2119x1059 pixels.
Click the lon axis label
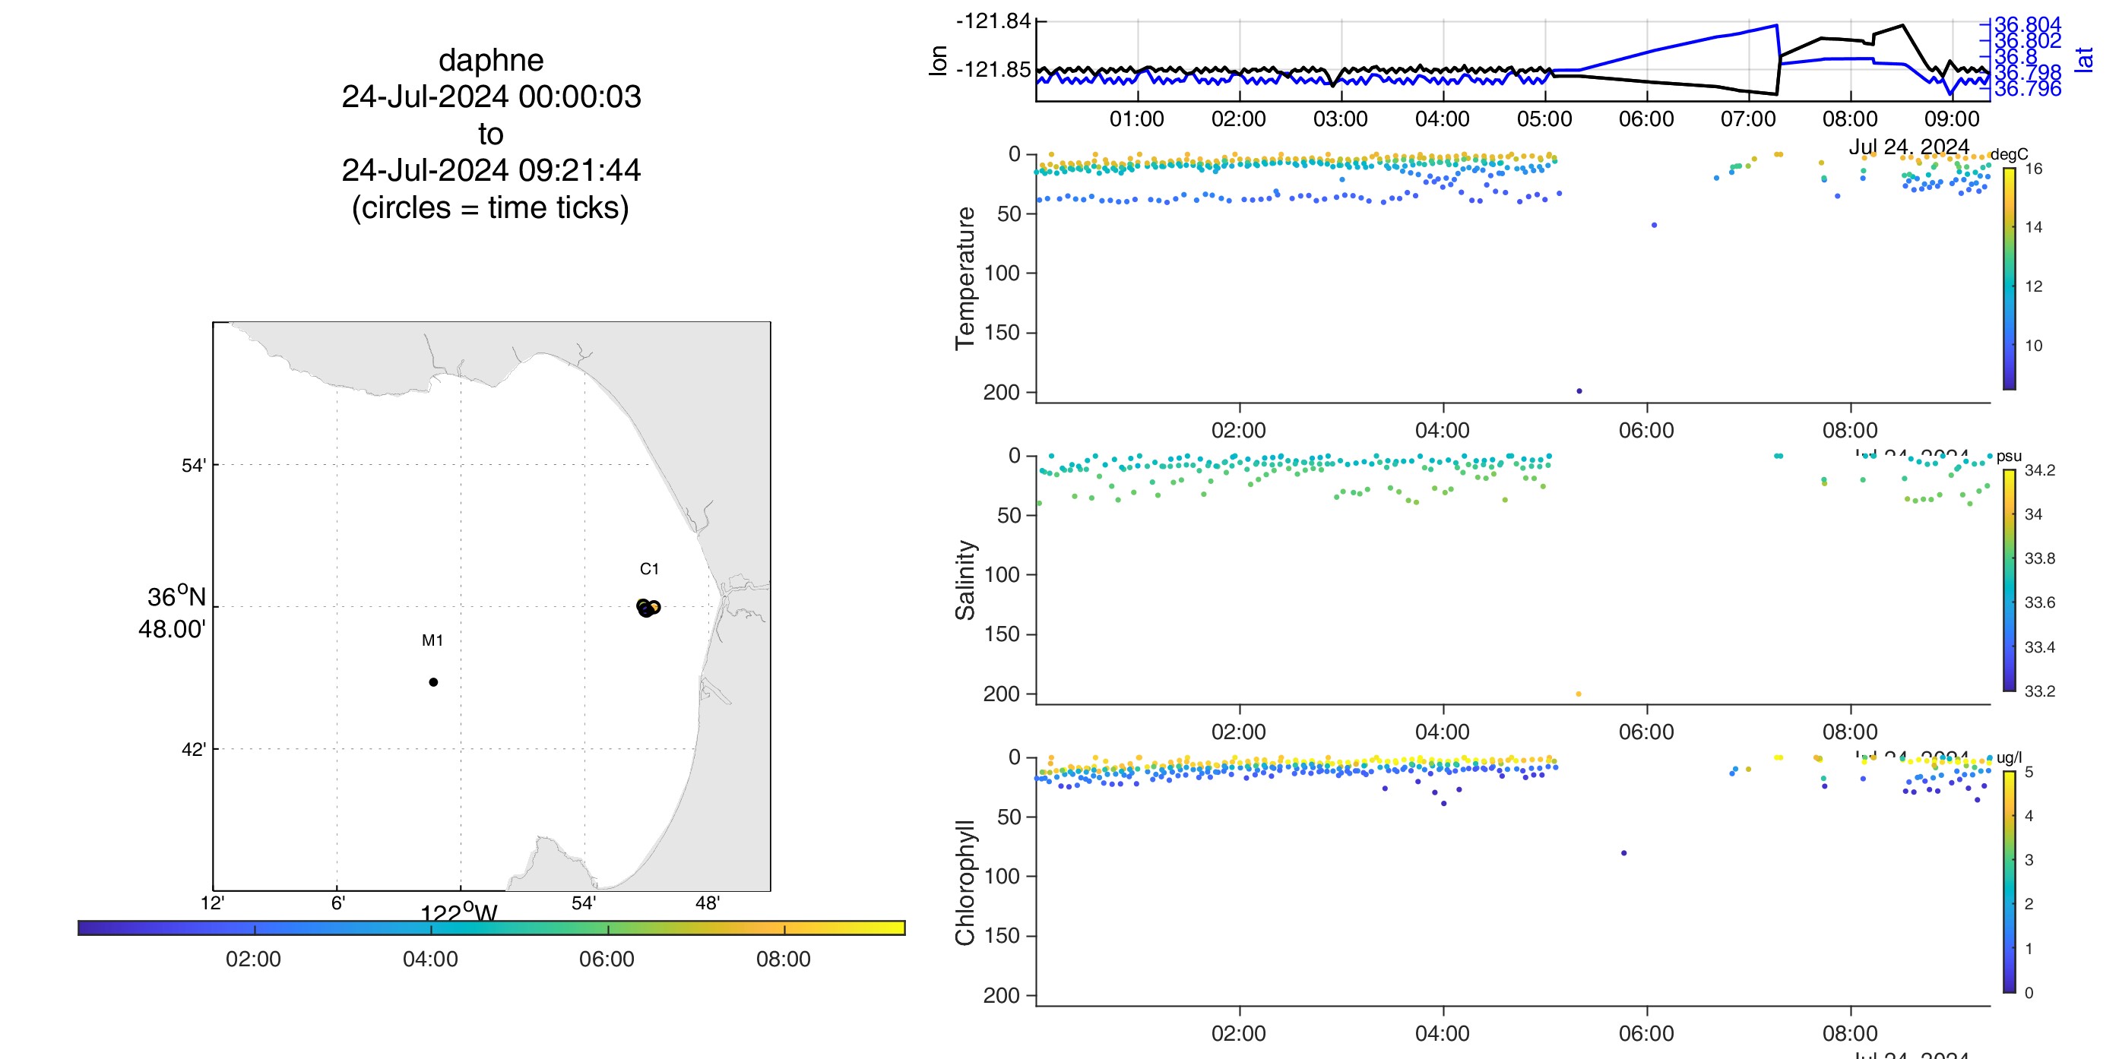938,60
